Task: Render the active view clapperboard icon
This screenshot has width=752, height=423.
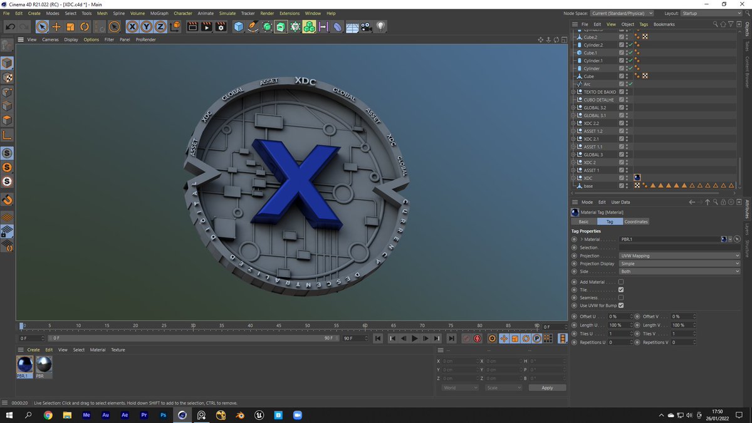Action: 192,27
